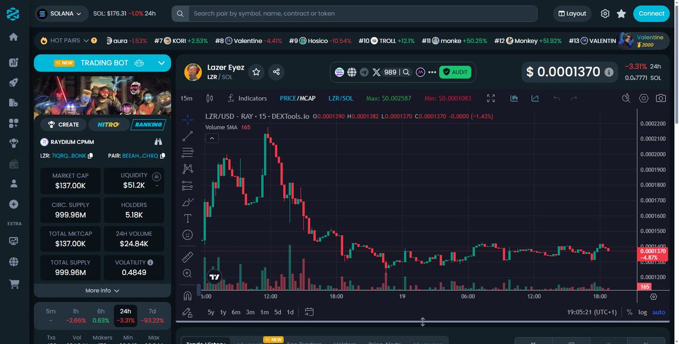Toggle magnet mode on chart
The width and height of the screenshot is (679, 344).
[x=188, y=295]
